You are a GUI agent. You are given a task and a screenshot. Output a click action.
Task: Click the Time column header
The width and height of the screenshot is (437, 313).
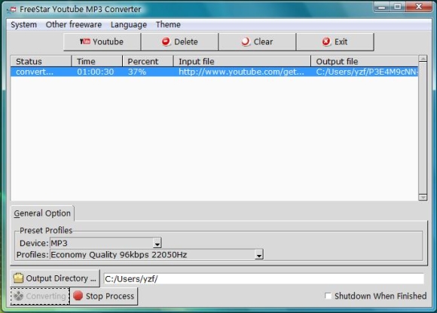click(x=97, y=61)
